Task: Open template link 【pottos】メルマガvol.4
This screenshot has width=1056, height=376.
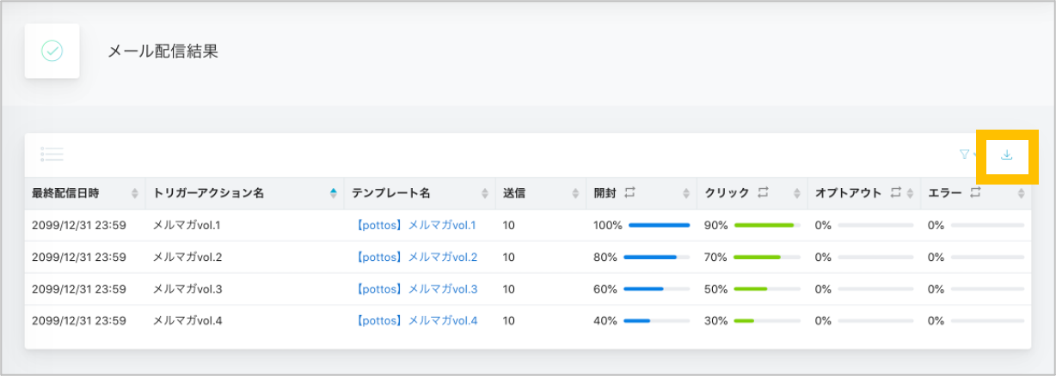Action: coord(414,320)
